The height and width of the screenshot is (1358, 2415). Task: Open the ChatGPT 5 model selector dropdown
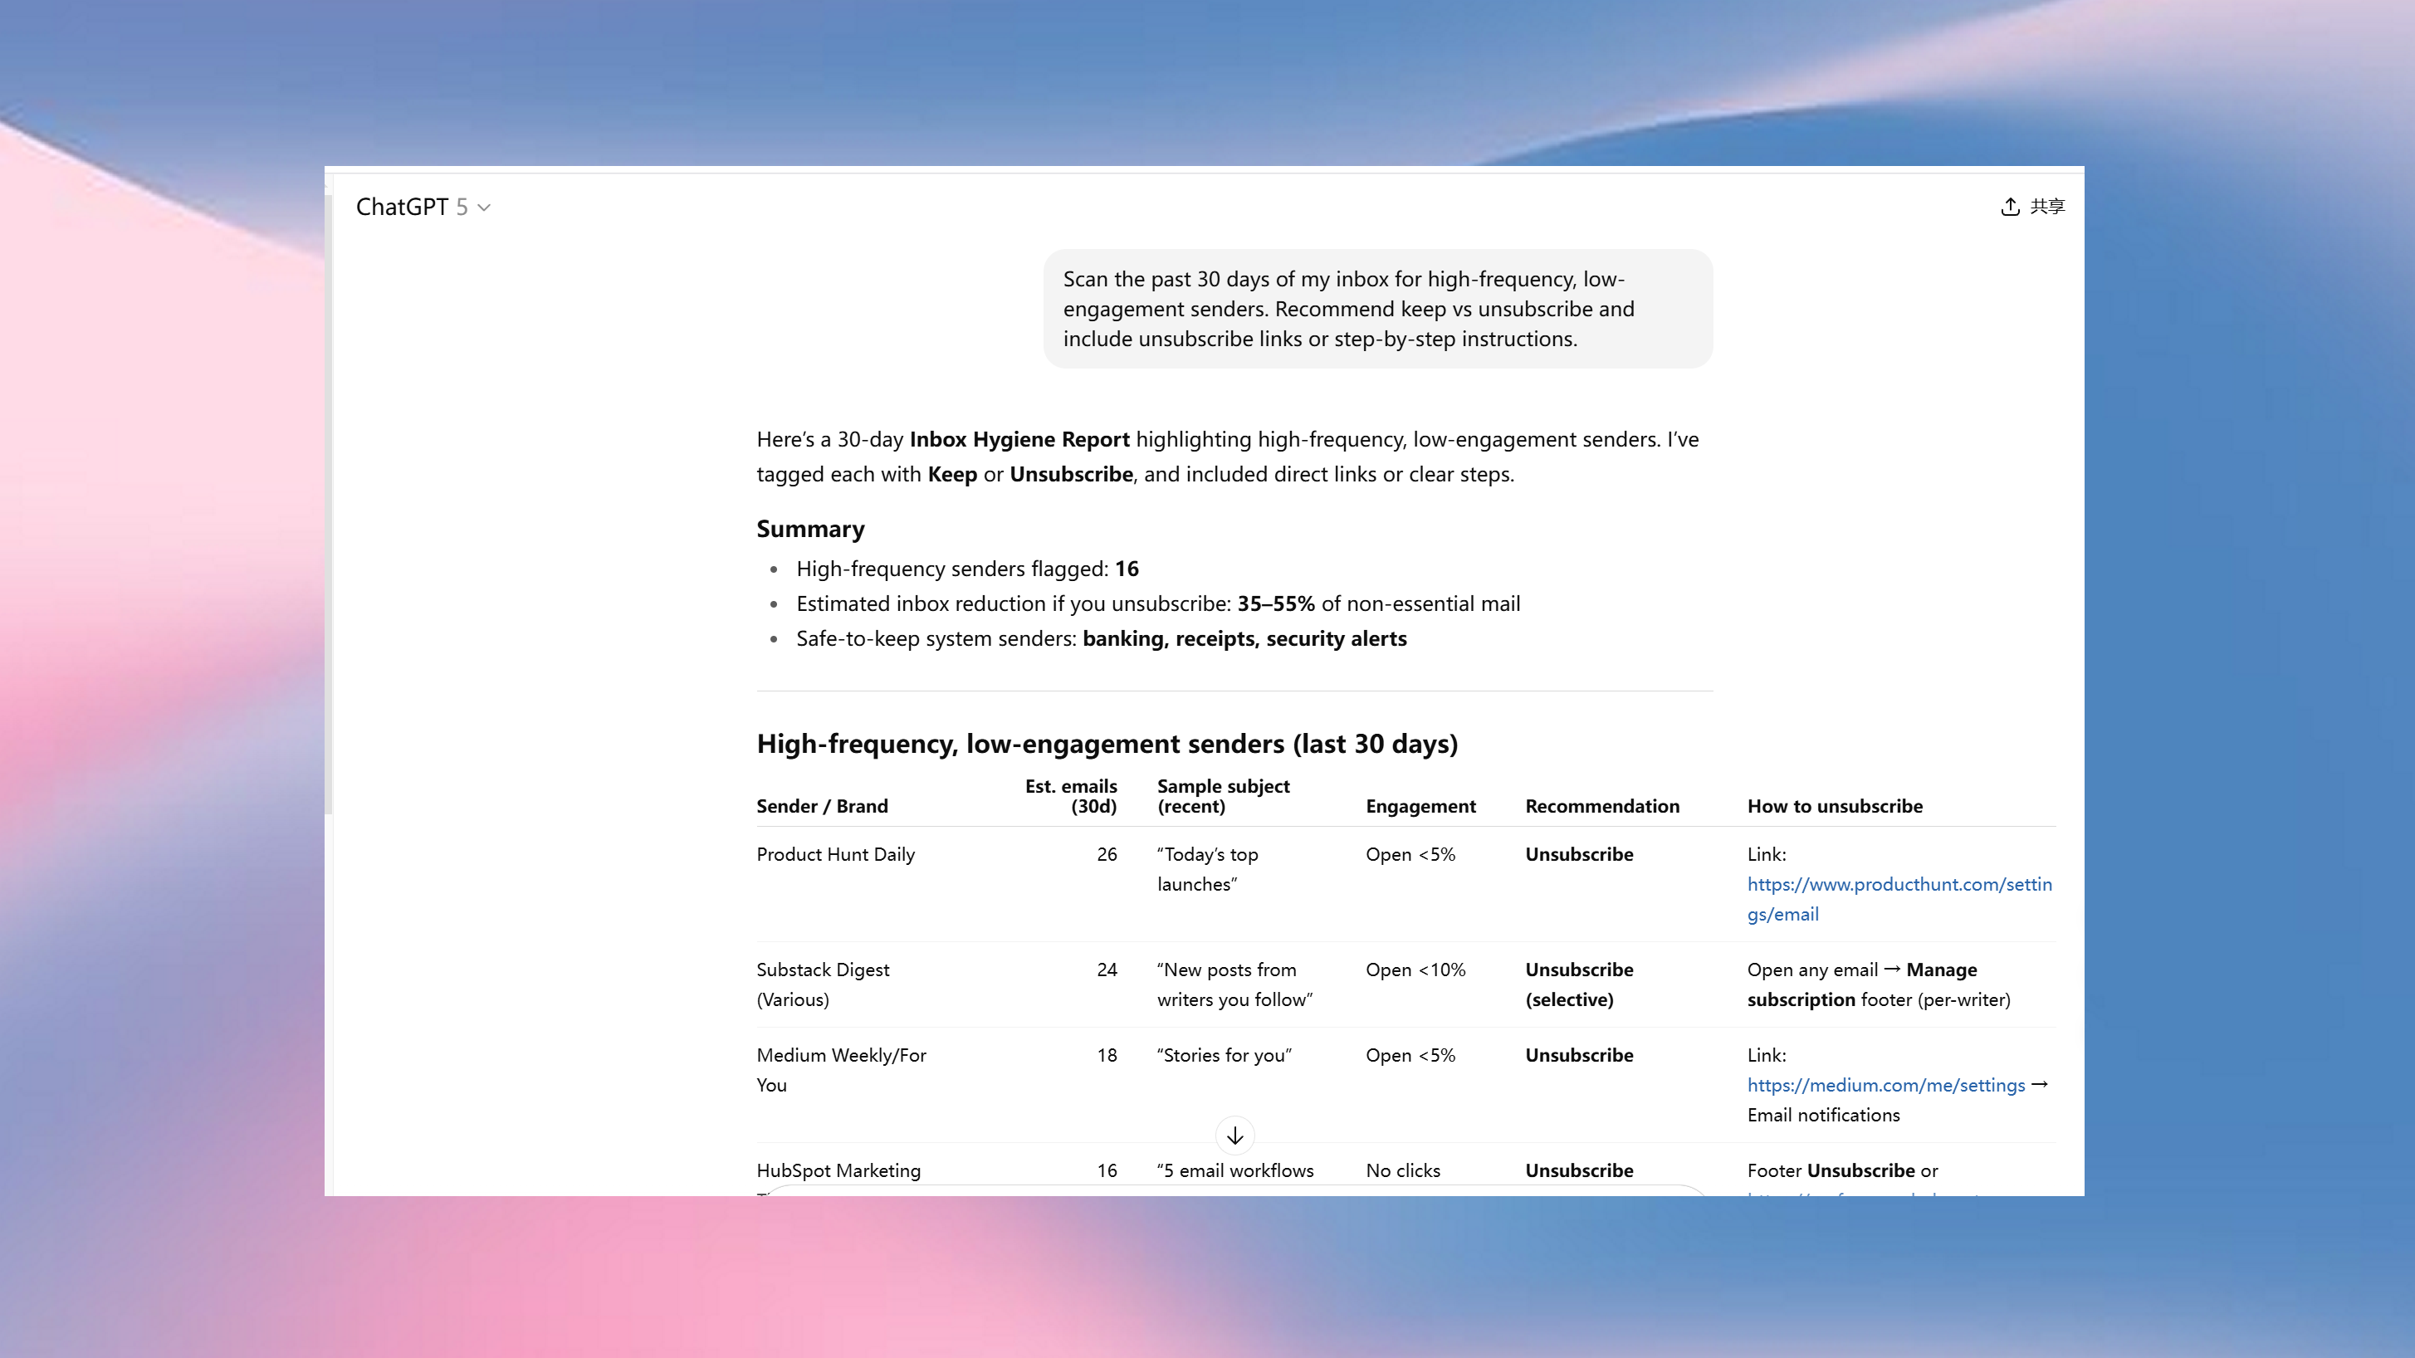tap(423, 208)
